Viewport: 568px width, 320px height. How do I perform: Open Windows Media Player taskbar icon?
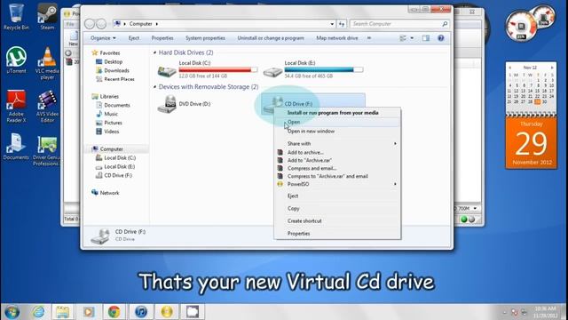89,312
